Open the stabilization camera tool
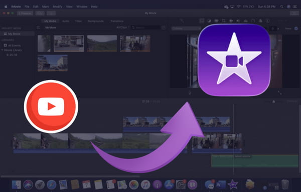 pyautogui.click(x=231, y=21)
